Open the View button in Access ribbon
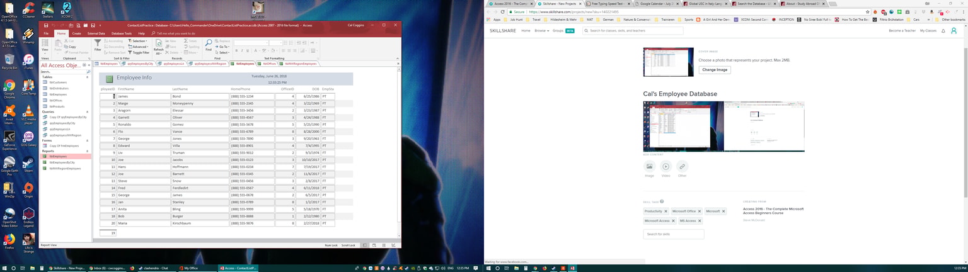 pos(45,46)
